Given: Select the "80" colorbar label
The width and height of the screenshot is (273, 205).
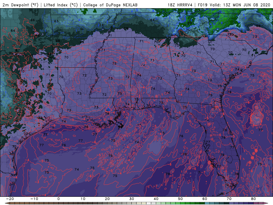Looking at the screenshot, I should [254, 199].
